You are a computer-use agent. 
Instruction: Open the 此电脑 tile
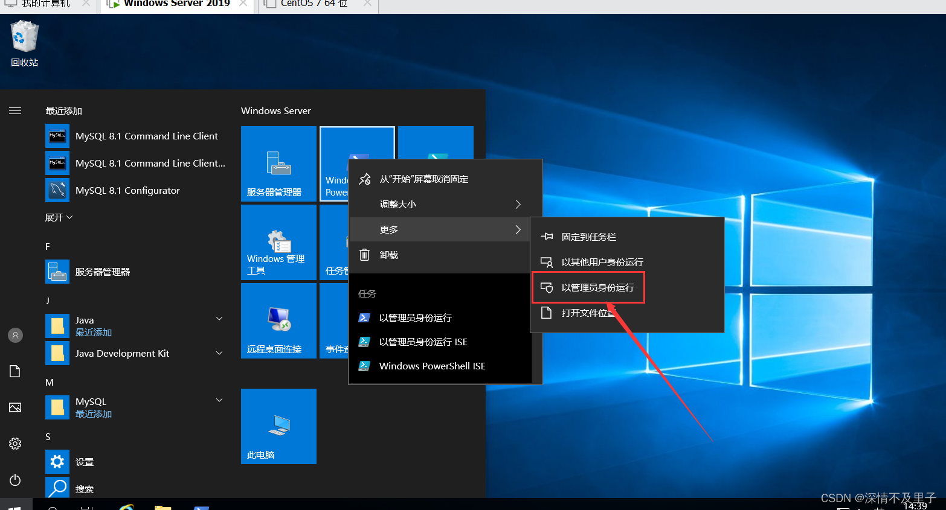(278, 426)
